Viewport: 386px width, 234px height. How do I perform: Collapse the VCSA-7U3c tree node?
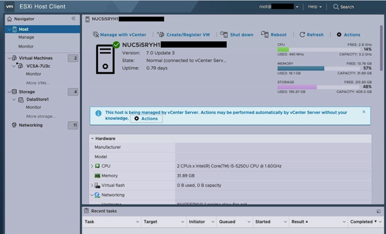coord(14,66)
